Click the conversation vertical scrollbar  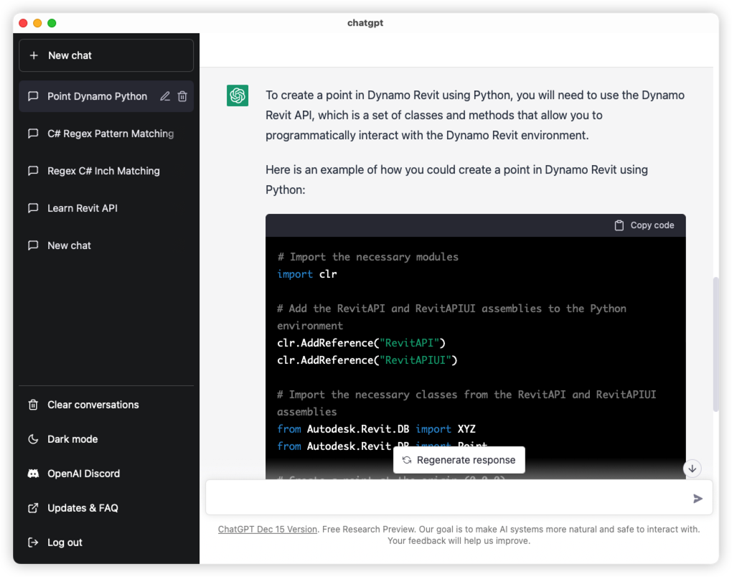(x=713, y=344)
